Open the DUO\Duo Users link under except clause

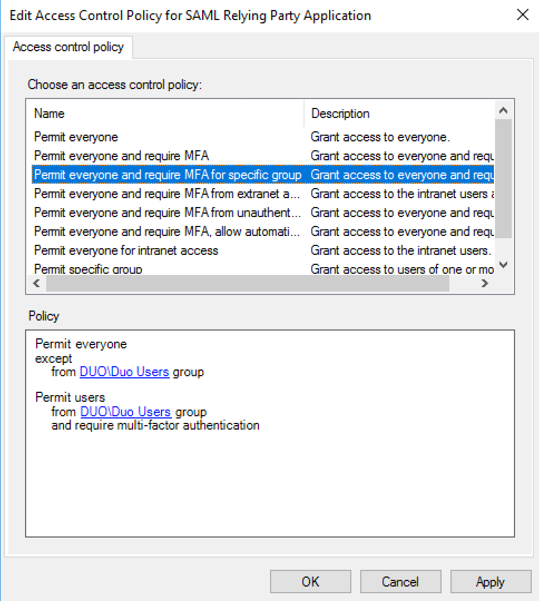[124, 371]
